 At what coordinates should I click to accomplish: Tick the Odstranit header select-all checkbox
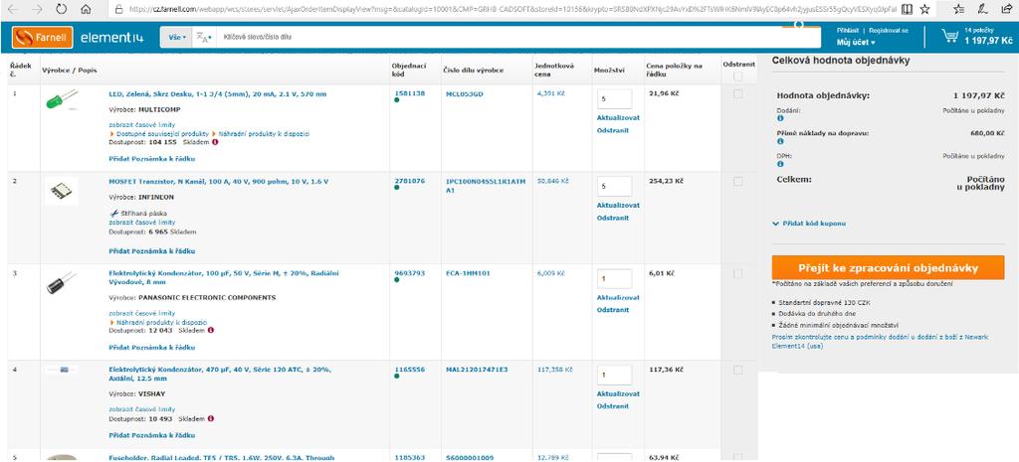click(737, 77)
